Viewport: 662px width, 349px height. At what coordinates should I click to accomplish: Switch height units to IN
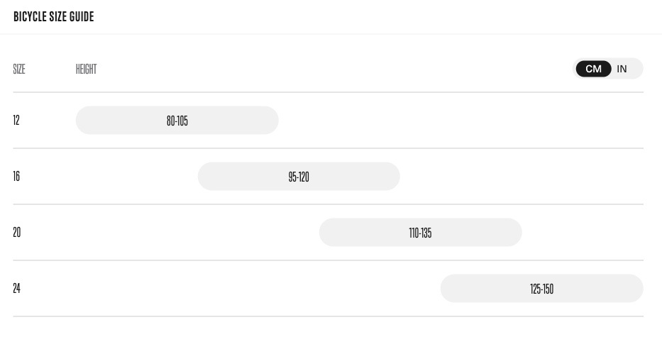click(x=622, y=69)
